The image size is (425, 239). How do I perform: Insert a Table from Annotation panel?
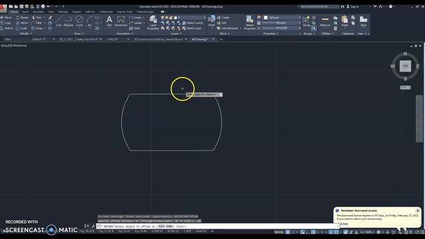pyautogui.click(x=135, y=28)
